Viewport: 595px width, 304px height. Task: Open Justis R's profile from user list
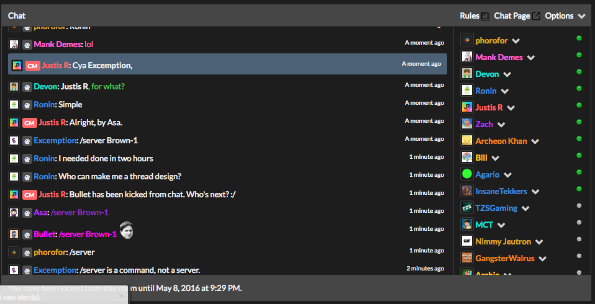489,108
